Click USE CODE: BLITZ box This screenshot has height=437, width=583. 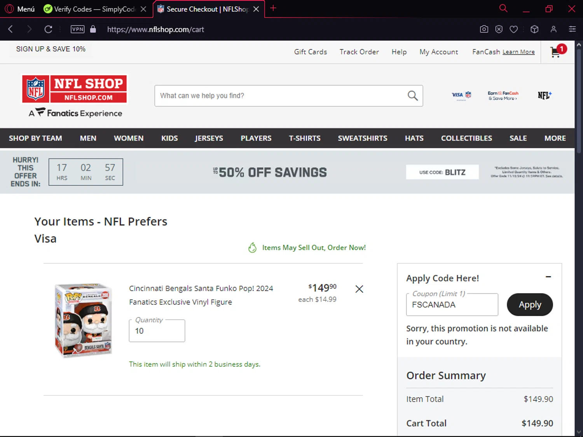point(442,172)
